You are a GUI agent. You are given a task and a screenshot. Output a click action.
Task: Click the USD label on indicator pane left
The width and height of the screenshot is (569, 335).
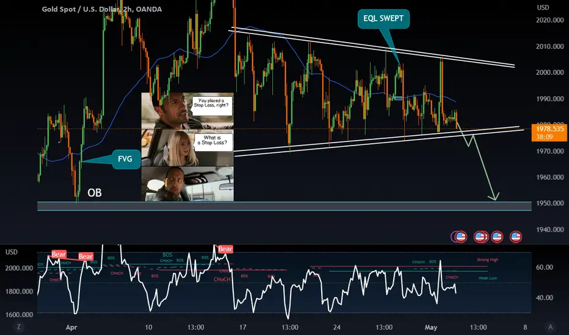pyautogui.click(x=11, y=252)
